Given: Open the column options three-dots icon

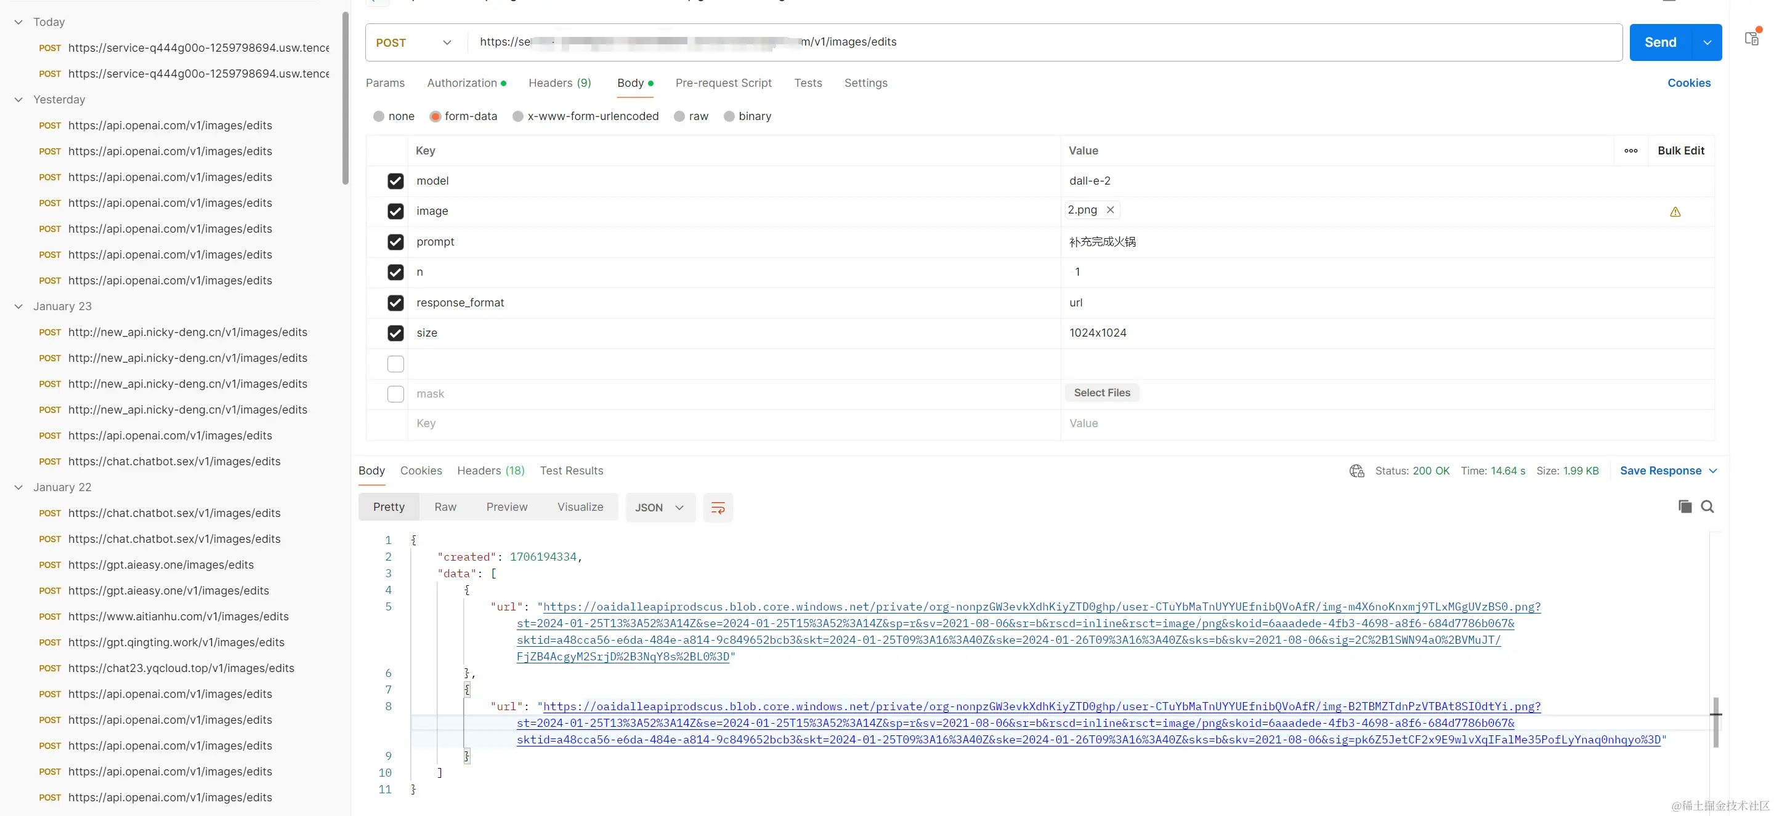Looking at the screenshot, I should (1630, 151).
